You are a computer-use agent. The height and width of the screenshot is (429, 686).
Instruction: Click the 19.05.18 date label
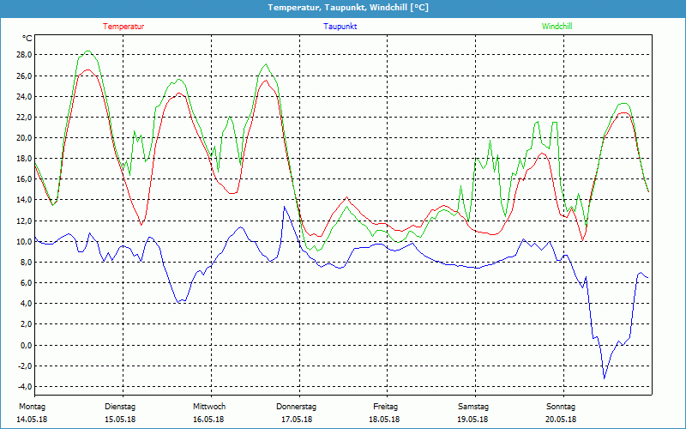pyautogui.click(x=472, y=420)
